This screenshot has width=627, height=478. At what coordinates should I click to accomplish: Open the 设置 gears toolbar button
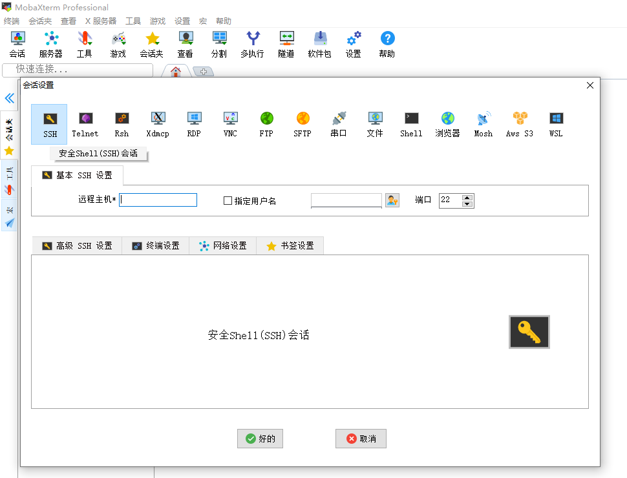coord(354,45)
